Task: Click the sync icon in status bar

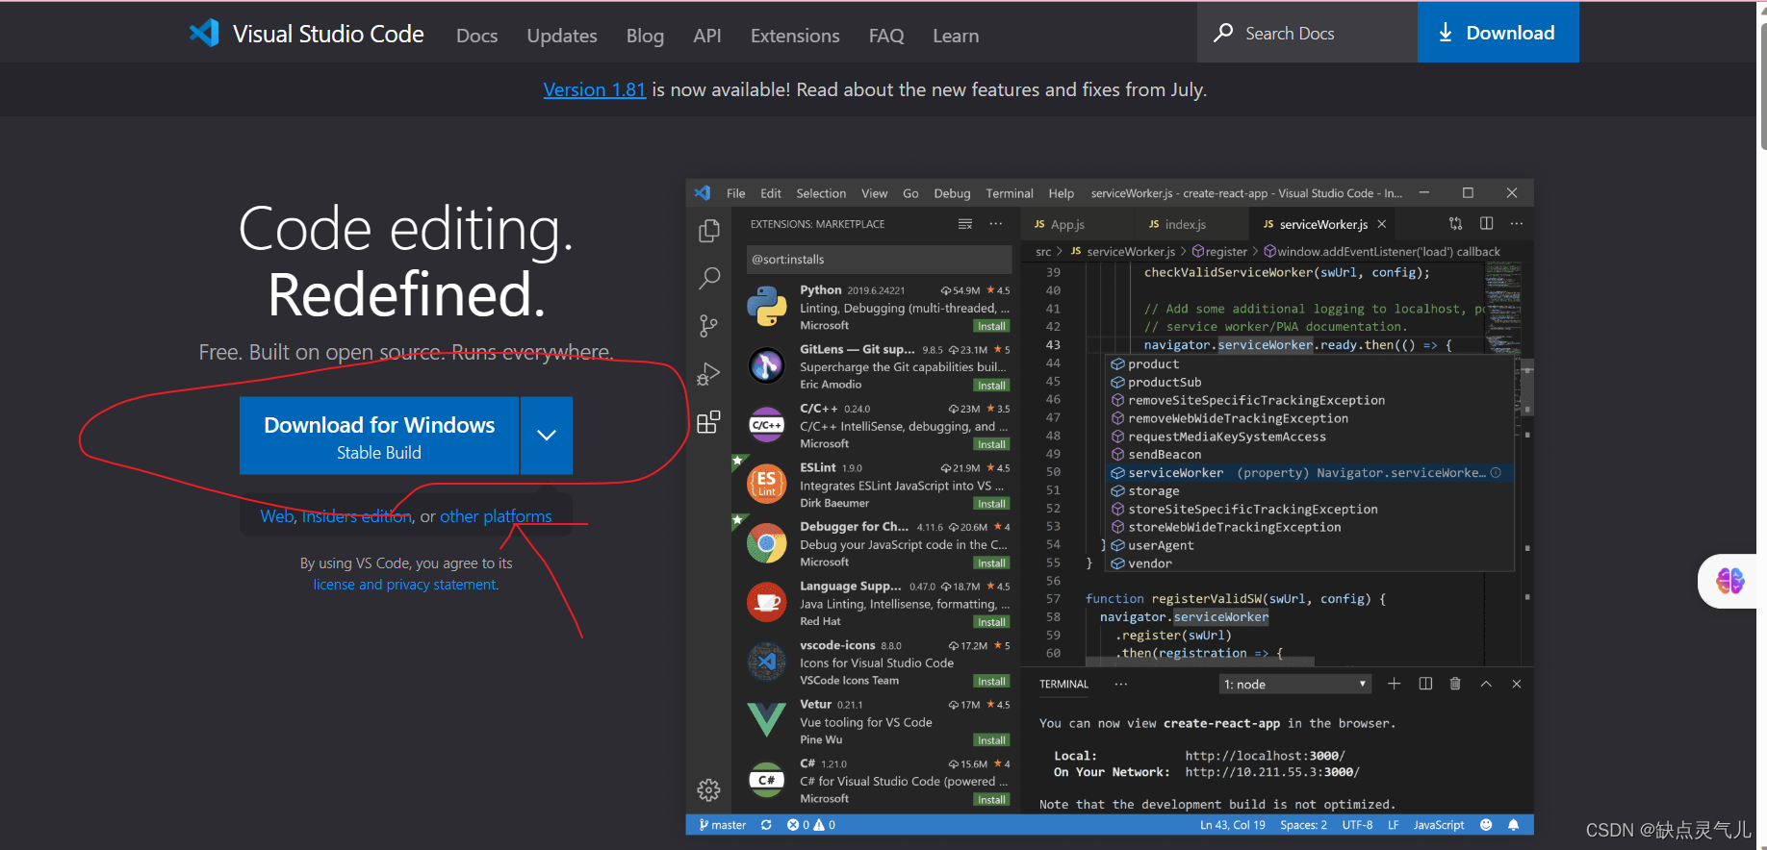Action: 766,825
